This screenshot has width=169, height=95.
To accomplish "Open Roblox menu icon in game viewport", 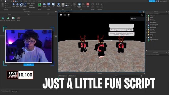I will [61, 15].
